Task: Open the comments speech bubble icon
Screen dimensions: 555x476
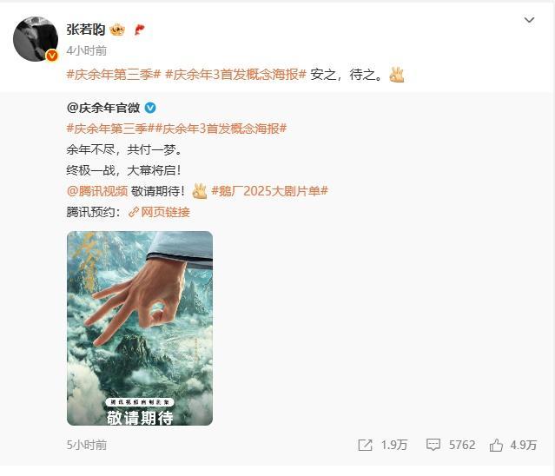Action: pyautogui.click(x=433, y=445)
